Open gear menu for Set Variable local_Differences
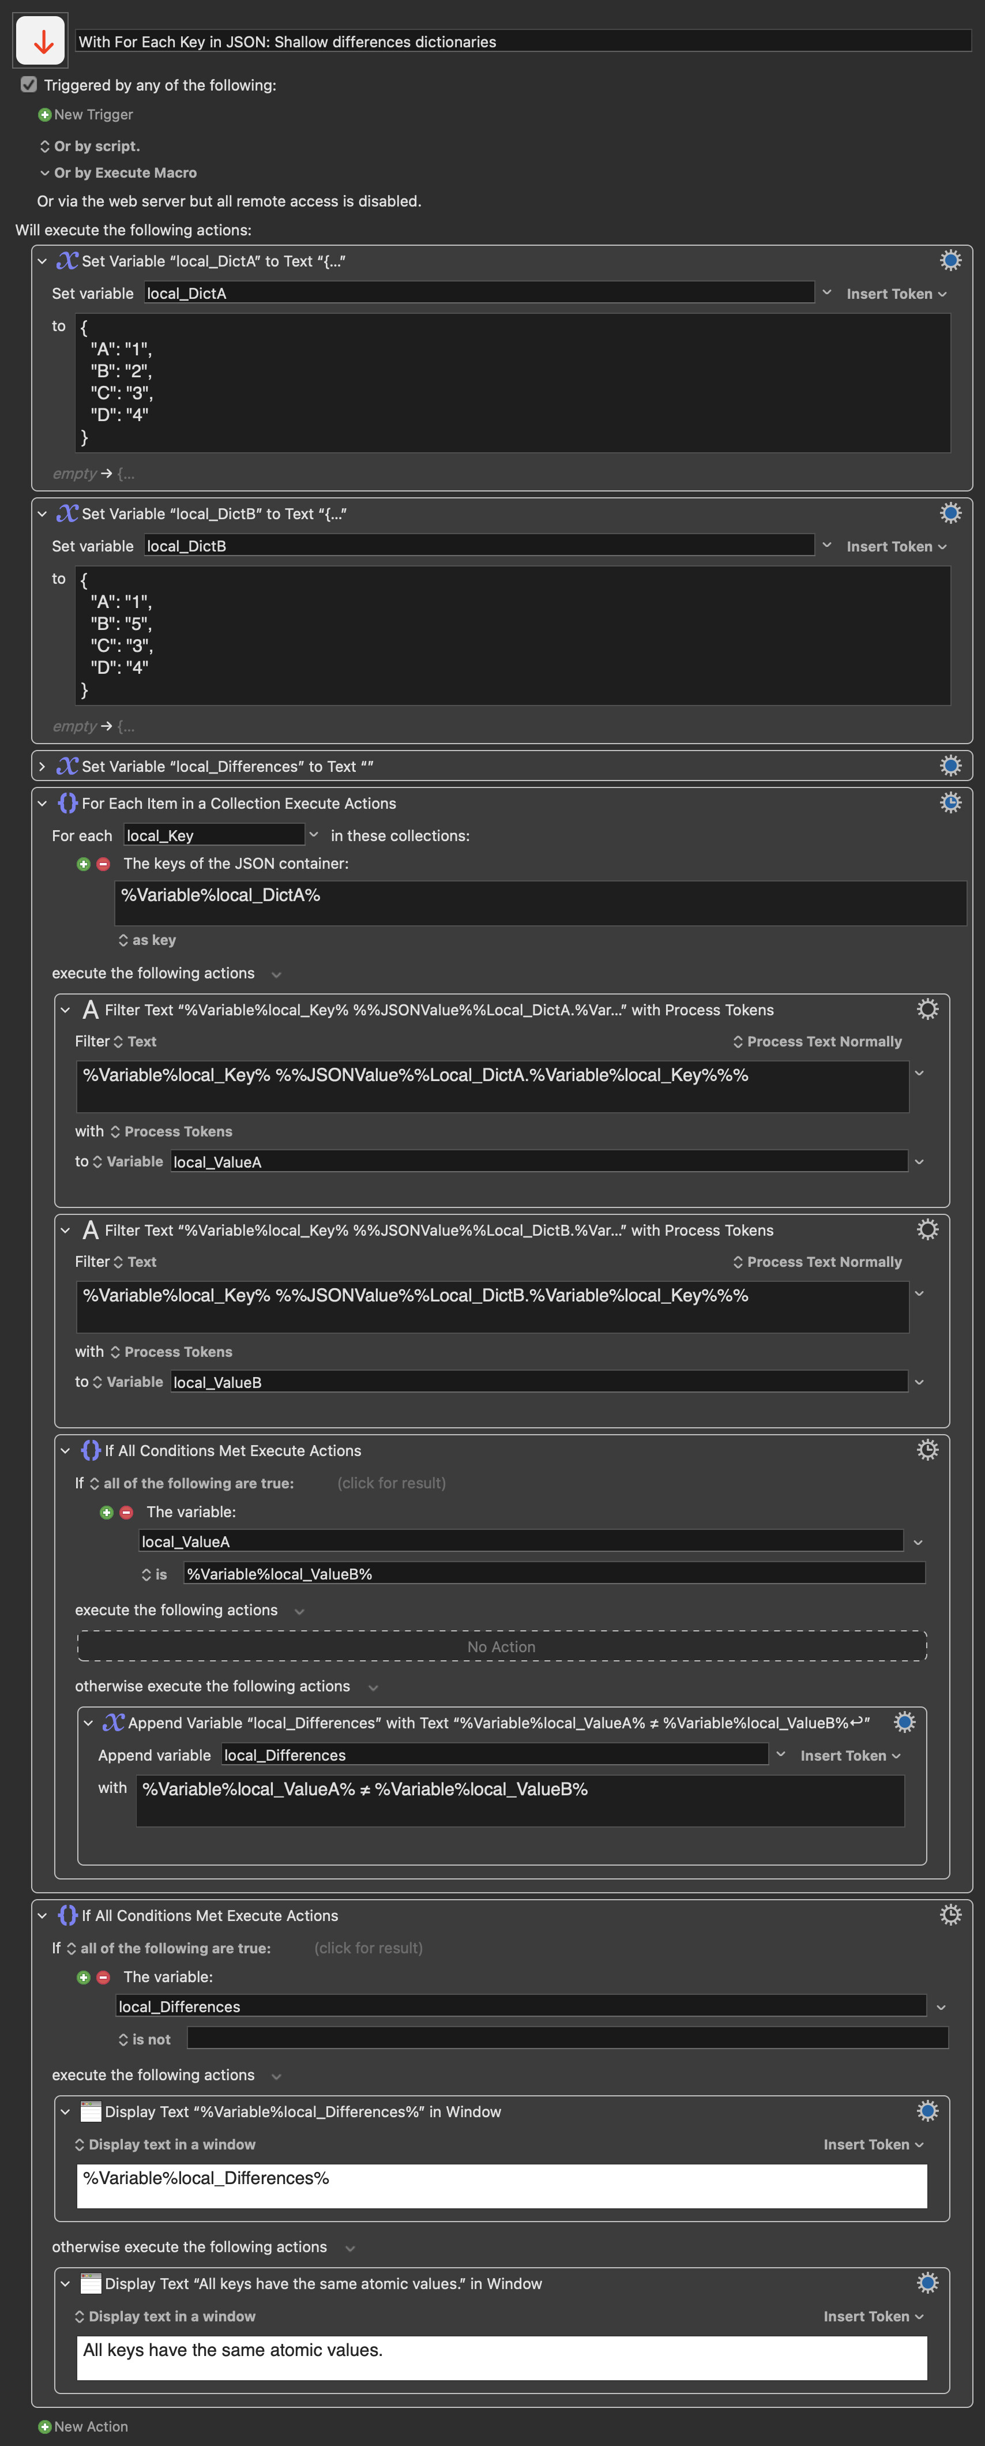985x2446 pixels. 950,766
